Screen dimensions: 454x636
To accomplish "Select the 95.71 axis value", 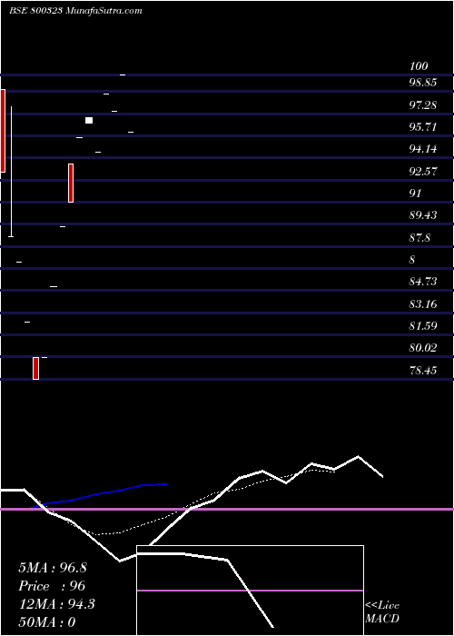I will coord(422,127).
